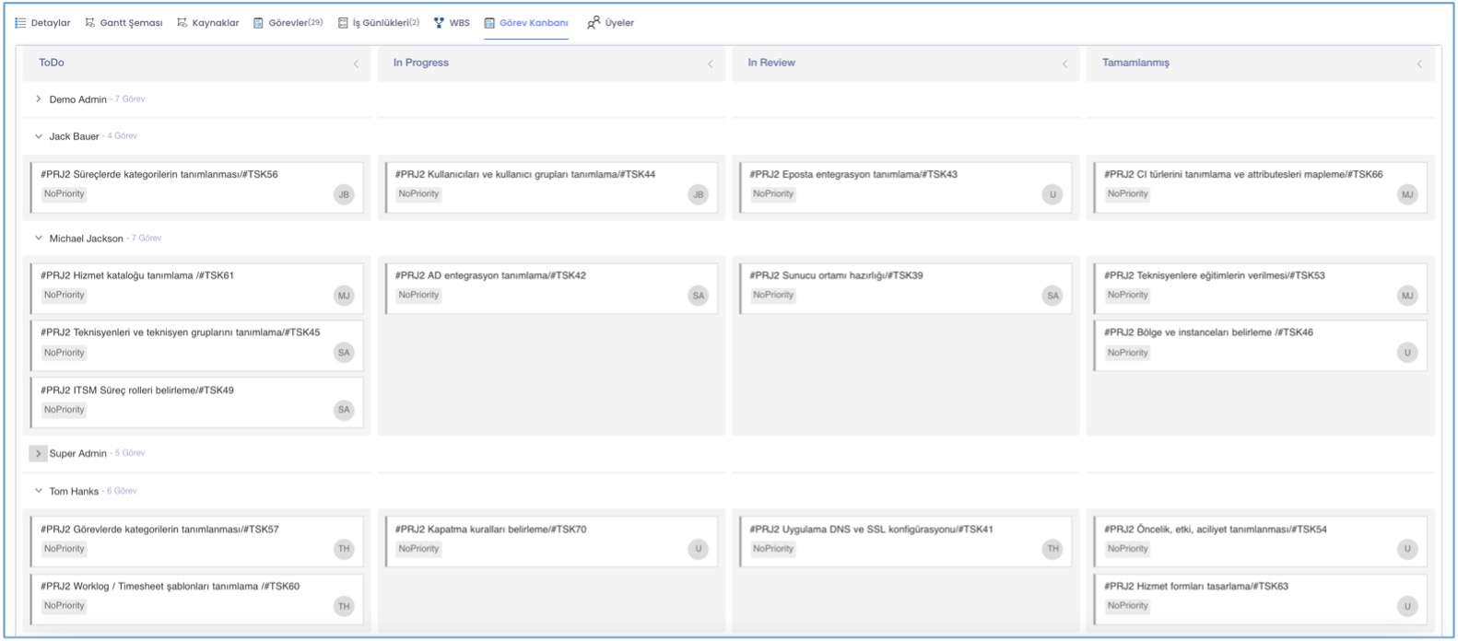Screen dimensions: 1458x641
Task: Click the TH avatar on task TSK41
Action: (1052, 549)
